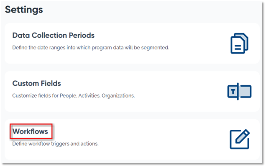Click the 'Define the date ranges' description text

click(x=91, y=48)
